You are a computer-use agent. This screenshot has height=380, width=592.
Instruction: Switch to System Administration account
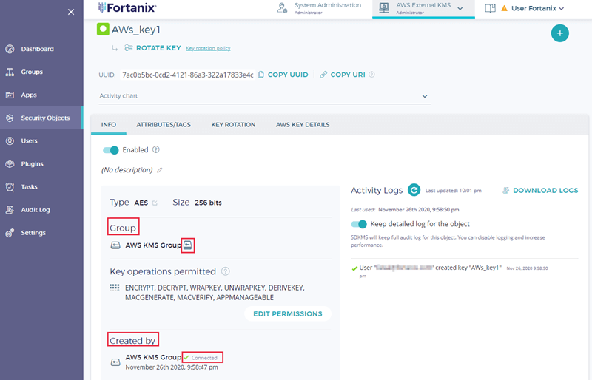pos(320,8)
